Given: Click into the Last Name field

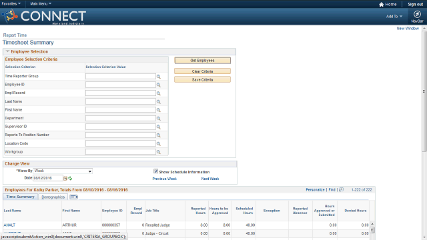Looking at the screenshot, I should (121, 101).
